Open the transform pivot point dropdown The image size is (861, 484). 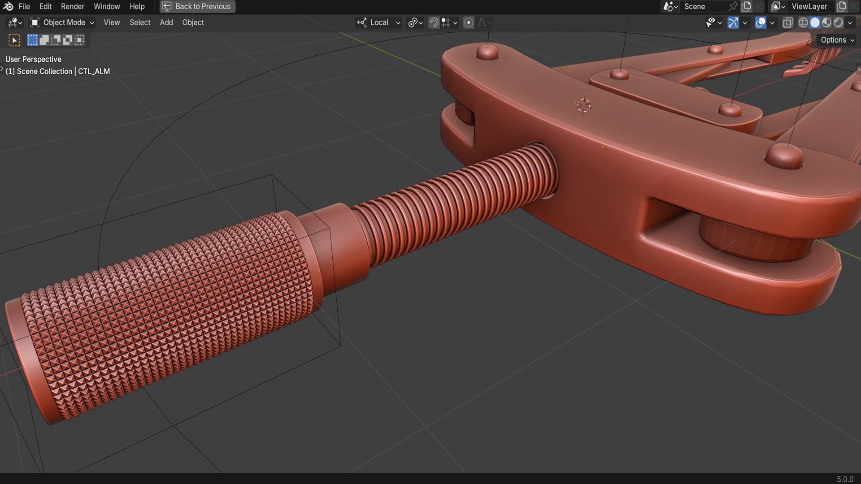click(x=416, y=22)
